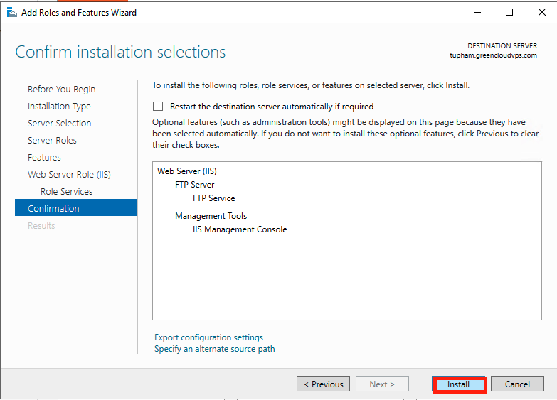
Task: Open Specify an alternate source path link
Action: pos(215,349)
